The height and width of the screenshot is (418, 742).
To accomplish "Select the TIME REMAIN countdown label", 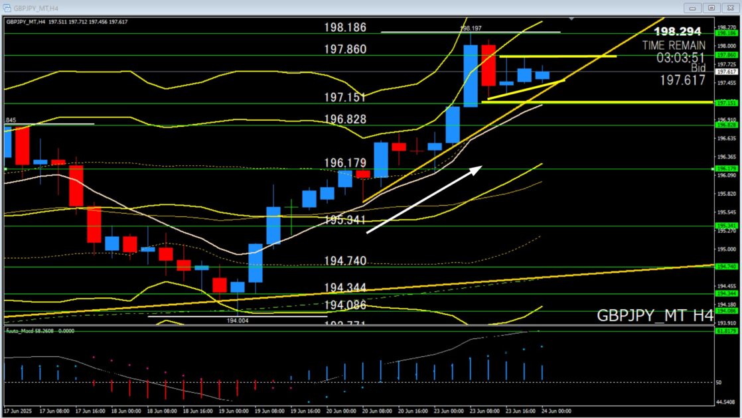I will coord(673,45).
